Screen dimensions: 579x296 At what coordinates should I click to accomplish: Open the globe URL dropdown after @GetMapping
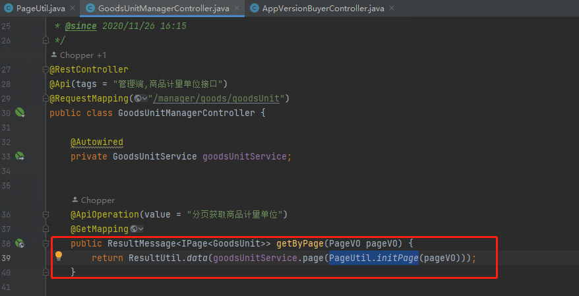coord(137,229)
